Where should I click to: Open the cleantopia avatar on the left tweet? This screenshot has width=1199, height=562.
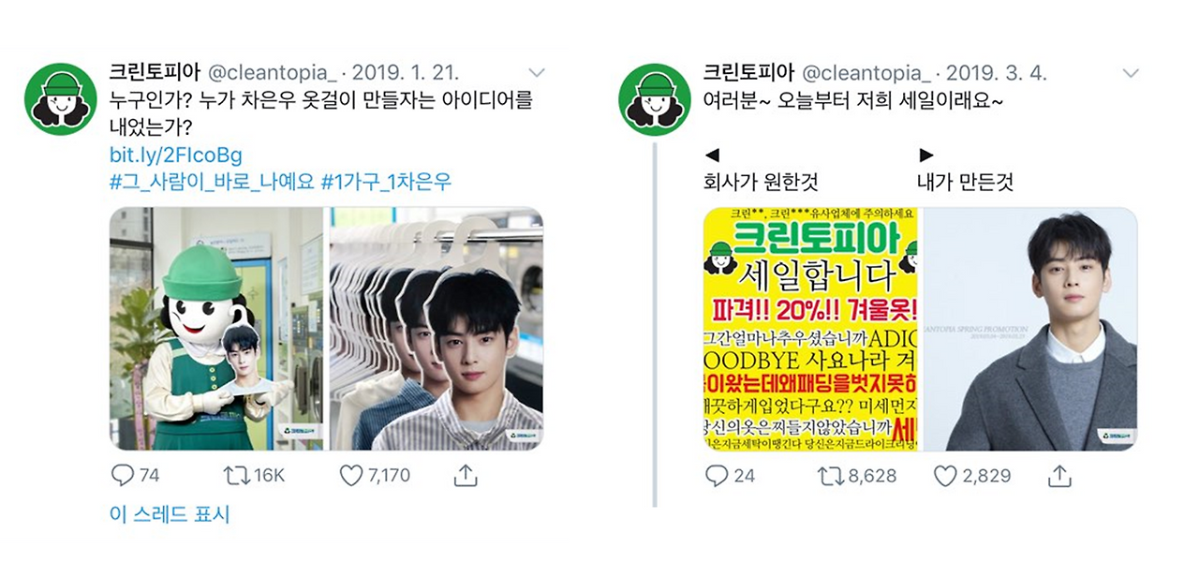(61, 99)
